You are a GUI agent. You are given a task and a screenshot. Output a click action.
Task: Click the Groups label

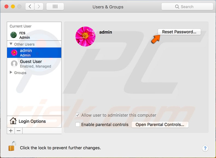[20, 73]
